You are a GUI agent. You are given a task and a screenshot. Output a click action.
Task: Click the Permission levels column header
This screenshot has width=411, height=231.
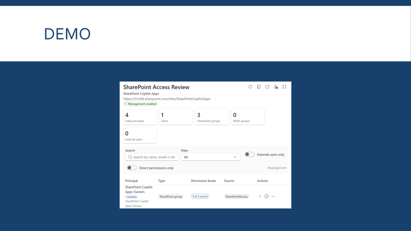203,181
